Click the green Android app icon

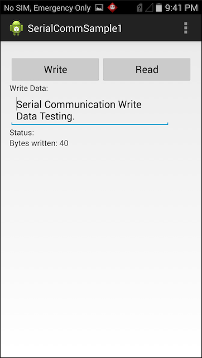pos(16,28)
